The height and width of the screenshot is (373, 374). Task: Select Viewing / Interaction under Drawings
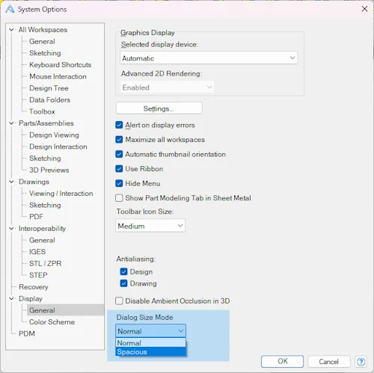click(61, 194)
